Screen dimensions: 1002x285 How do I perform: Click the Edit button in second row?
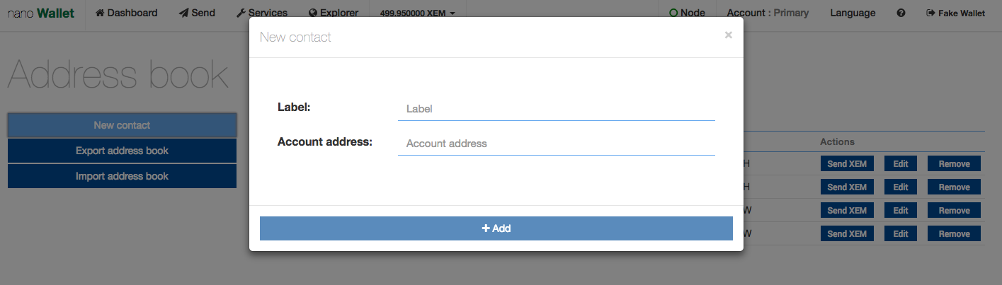click(901, 187)
